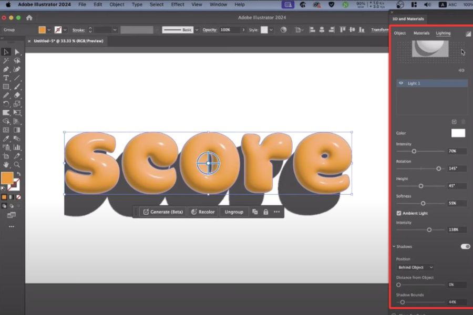Click the Recolor button
This screenshot has width=473, height=315.
click(x=203, y=212)
